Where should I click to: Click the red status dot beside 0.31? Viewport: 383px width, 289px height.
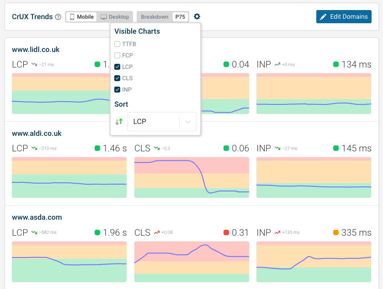tap(226, 232)
